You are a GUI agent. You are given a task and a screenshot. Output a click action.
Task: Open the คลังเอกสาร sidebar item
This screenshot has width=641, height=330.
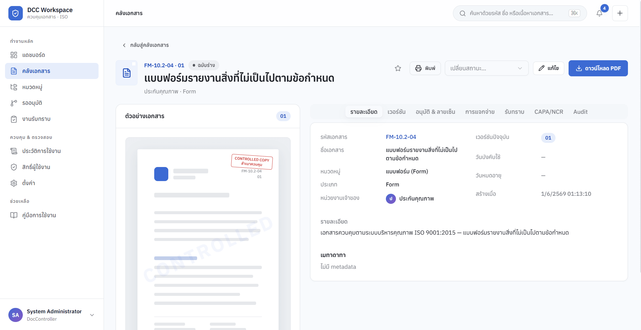(x=52, y=71)
